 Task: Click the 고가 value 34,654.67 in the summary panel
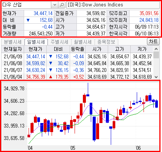[x=96, y=27]
